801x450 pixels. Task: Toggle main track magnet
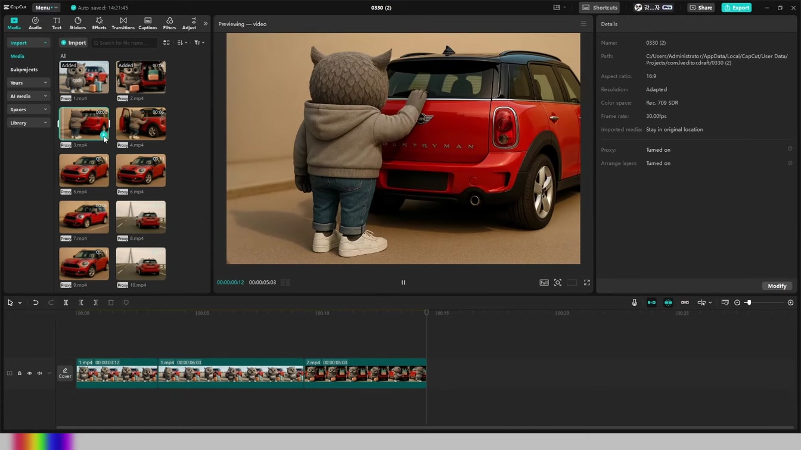tap(651, 302)
